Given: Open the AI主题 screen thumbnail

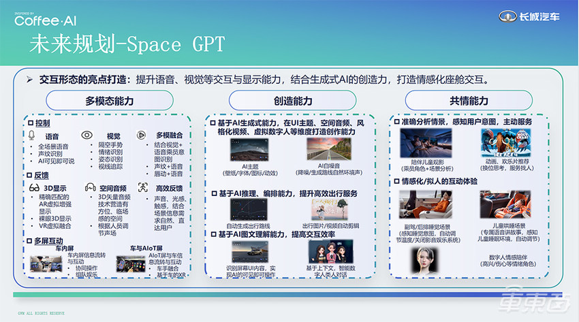Looking at the screenshot, I should pyautogui.click(x=249, y=150).
